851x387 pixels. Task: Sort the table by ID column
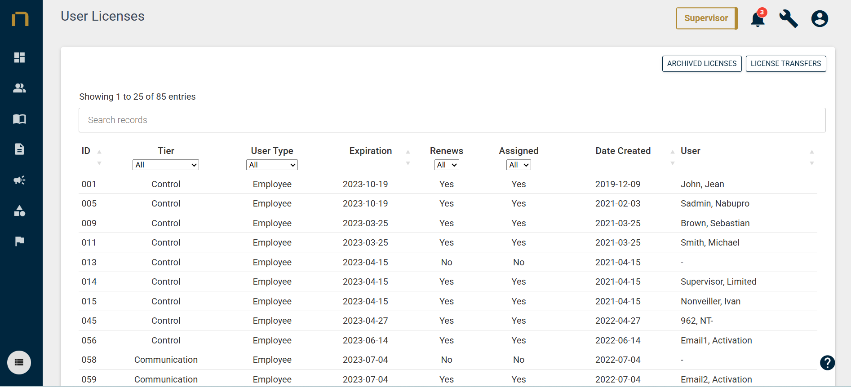[99, 158]
